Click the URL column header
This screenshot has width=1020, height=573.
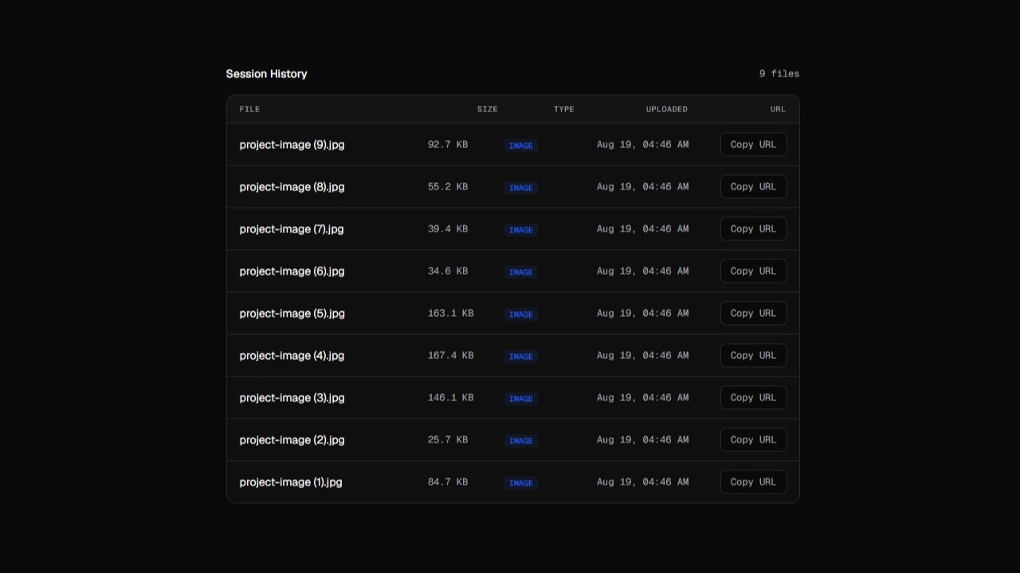pyautogui.click(x=778, y=109)
